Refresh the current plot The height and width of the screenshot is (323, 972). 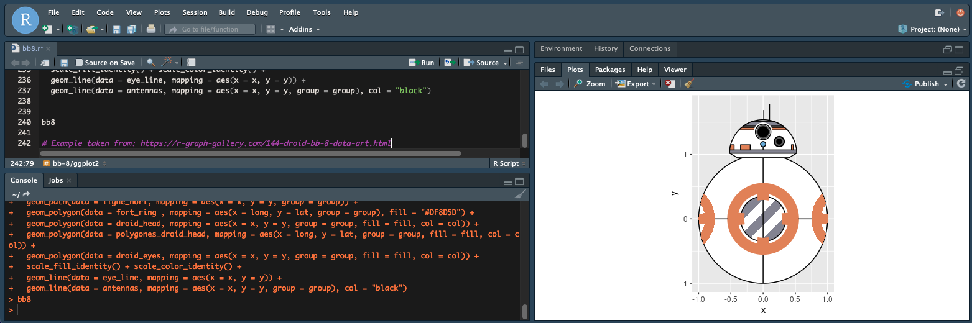[961, 83]
